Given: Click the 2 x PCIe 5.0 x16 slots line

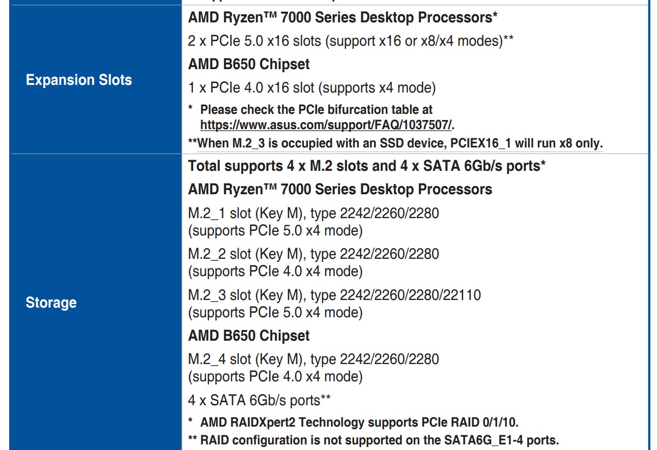Looking at the screenshot, I should [x=350, y=41].
